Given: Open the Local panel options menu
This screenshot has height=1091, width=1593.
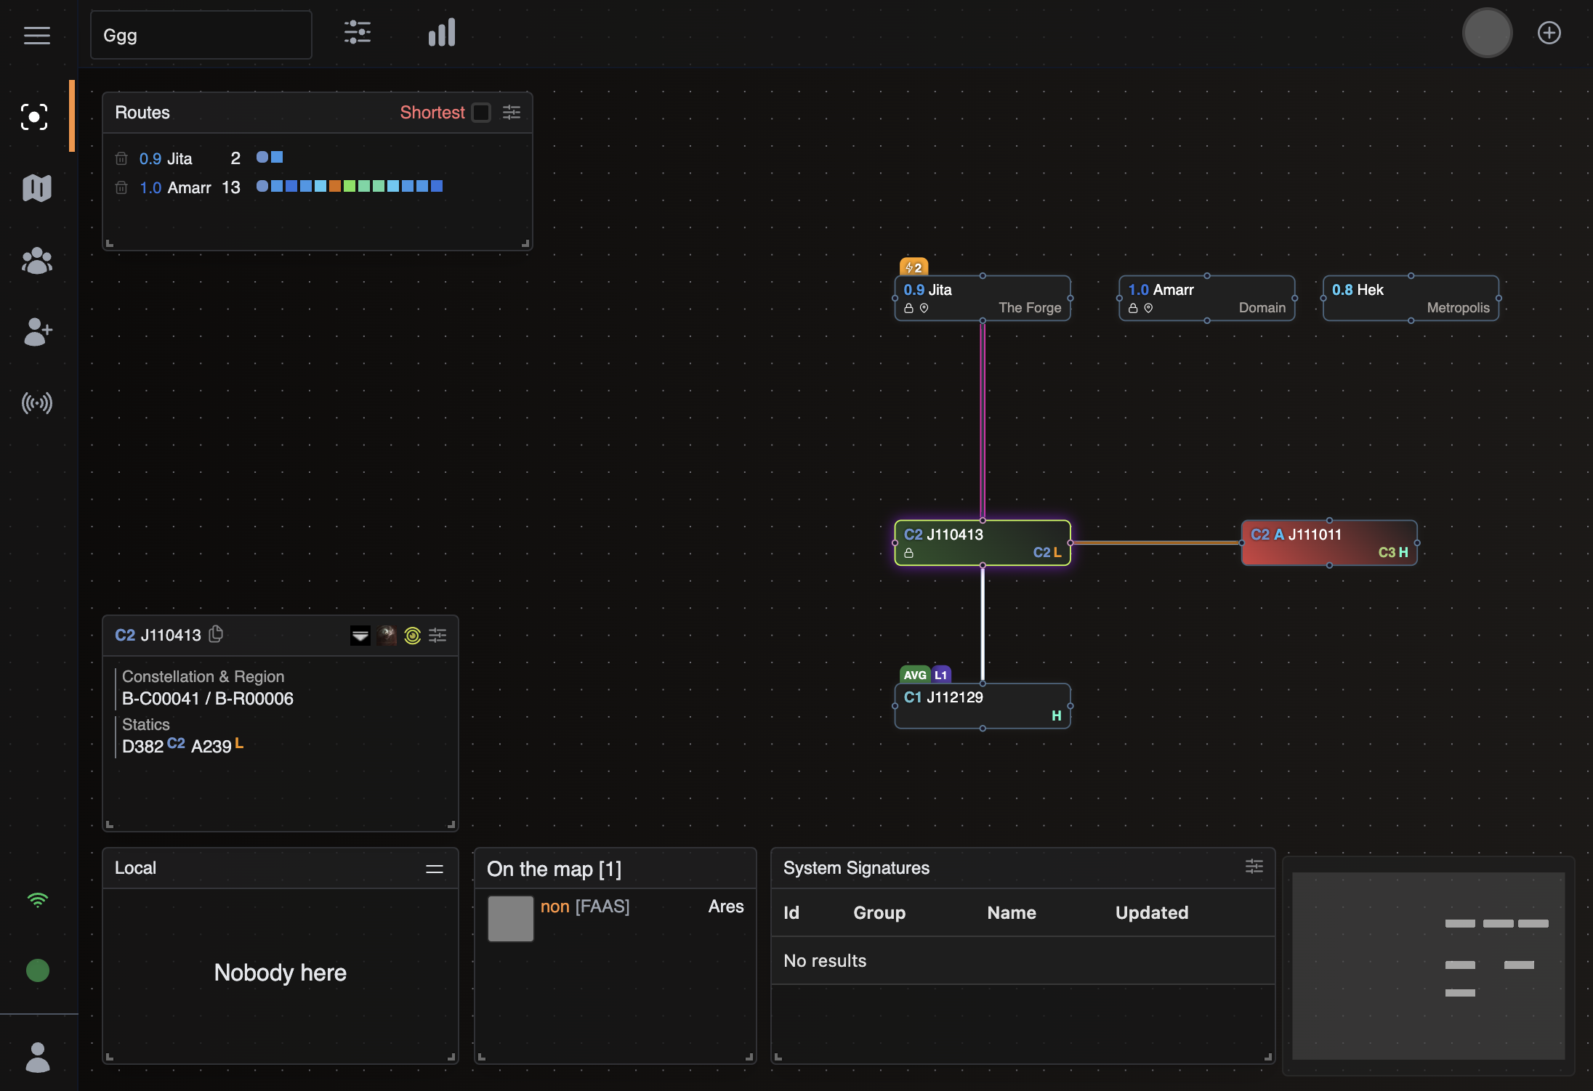Looking at the screenshot, I should tap(434, 868).
